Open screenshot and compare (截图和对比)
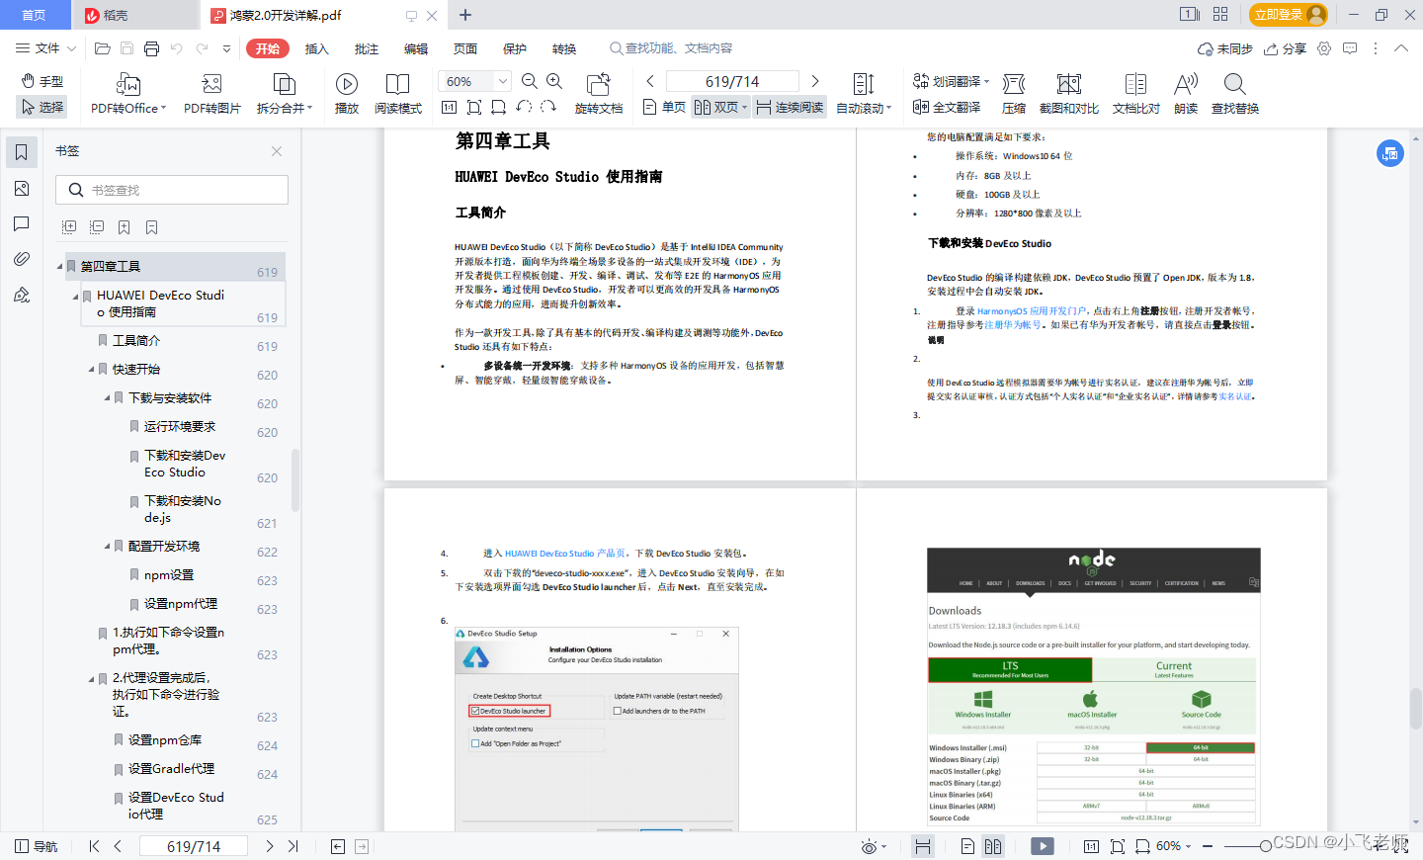 [x=1069, y=95]
